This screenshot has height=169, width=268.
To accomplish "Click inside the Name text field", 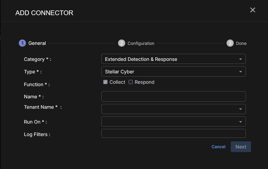I will (173, 97).
